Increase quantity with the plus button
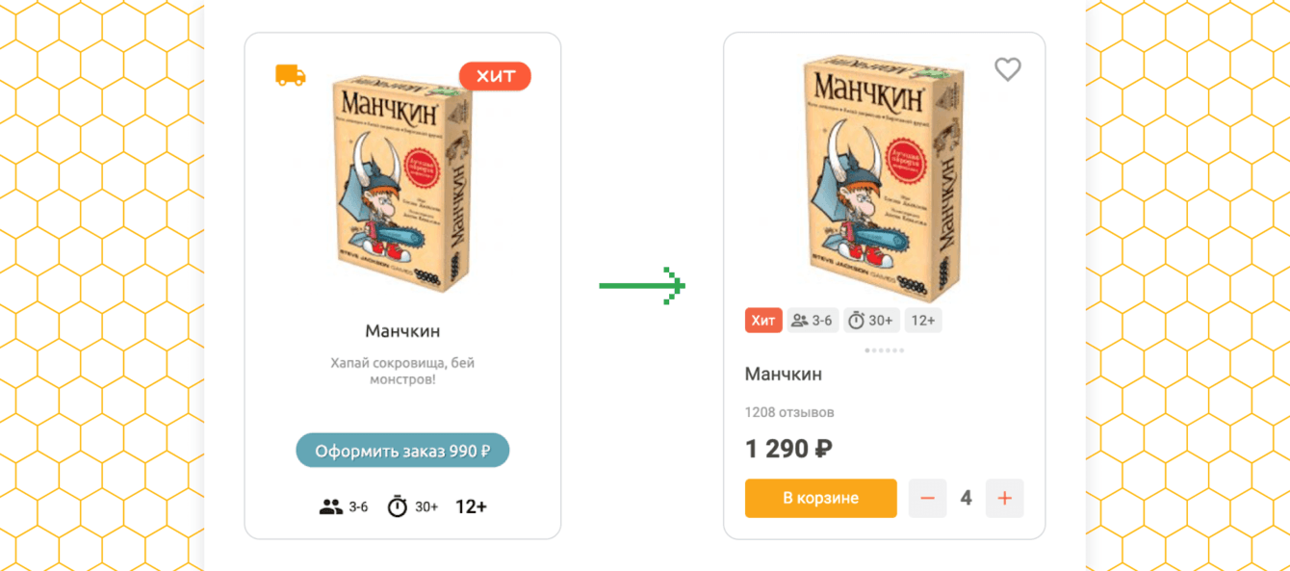 (1004, 499)
